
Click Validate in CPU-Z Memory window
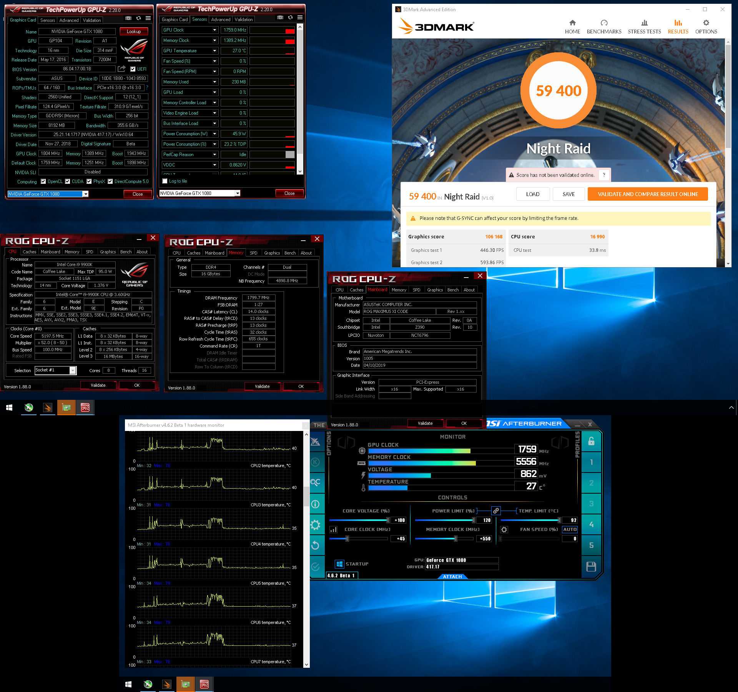click(262, 386)
